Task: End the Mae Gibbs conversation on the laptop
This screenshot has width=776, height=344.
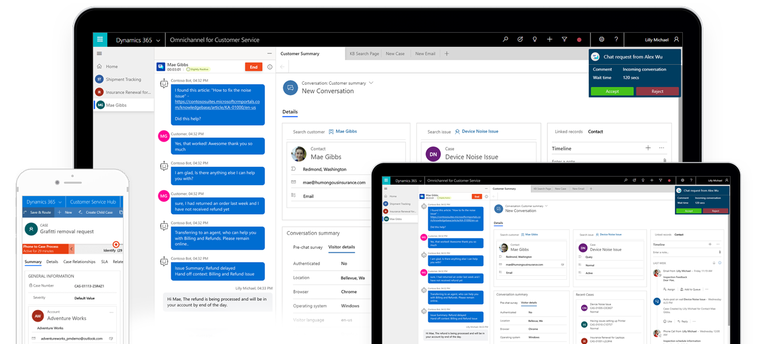Action: pos(253,67)
